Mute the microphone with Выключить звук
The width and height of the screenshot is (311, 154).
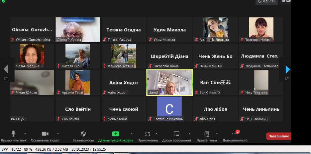point(13,134)
